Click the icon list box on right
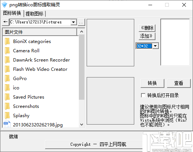This screenshot has width=193, height=152. (x=175, y=42)
